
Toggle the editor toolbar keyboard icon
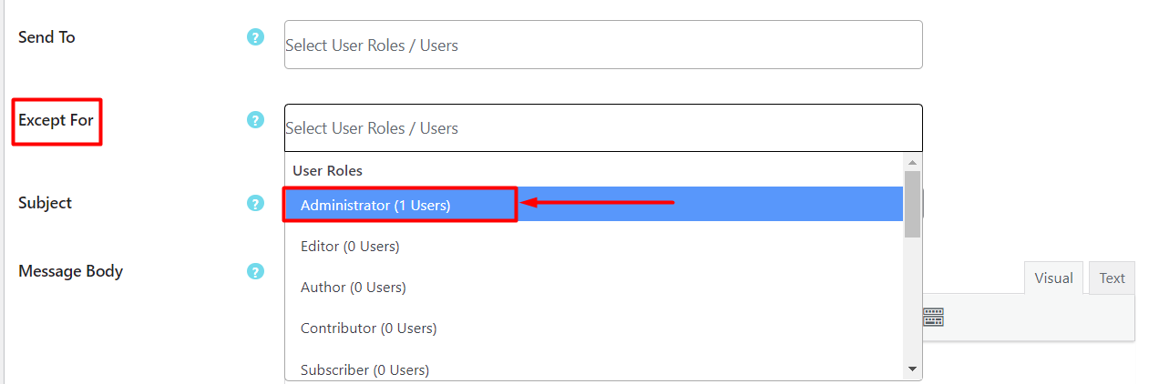coord(933,317)
